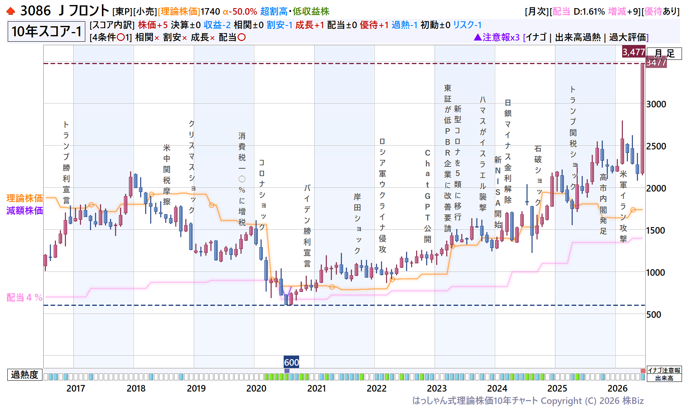Click the 岸田ショック event annotation
Image resolution: width=687 pixels, height=407 pixels.
pos(357,224)
